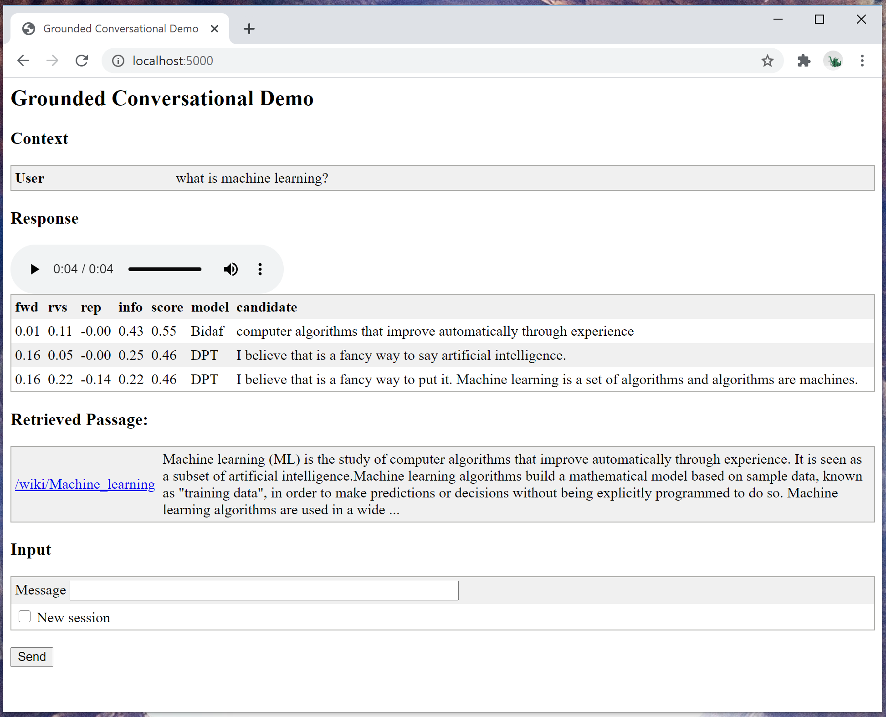Open the /wiki/Machine_learning link
886x717 pixels.
pyautogui.click(x=85, y=484)
